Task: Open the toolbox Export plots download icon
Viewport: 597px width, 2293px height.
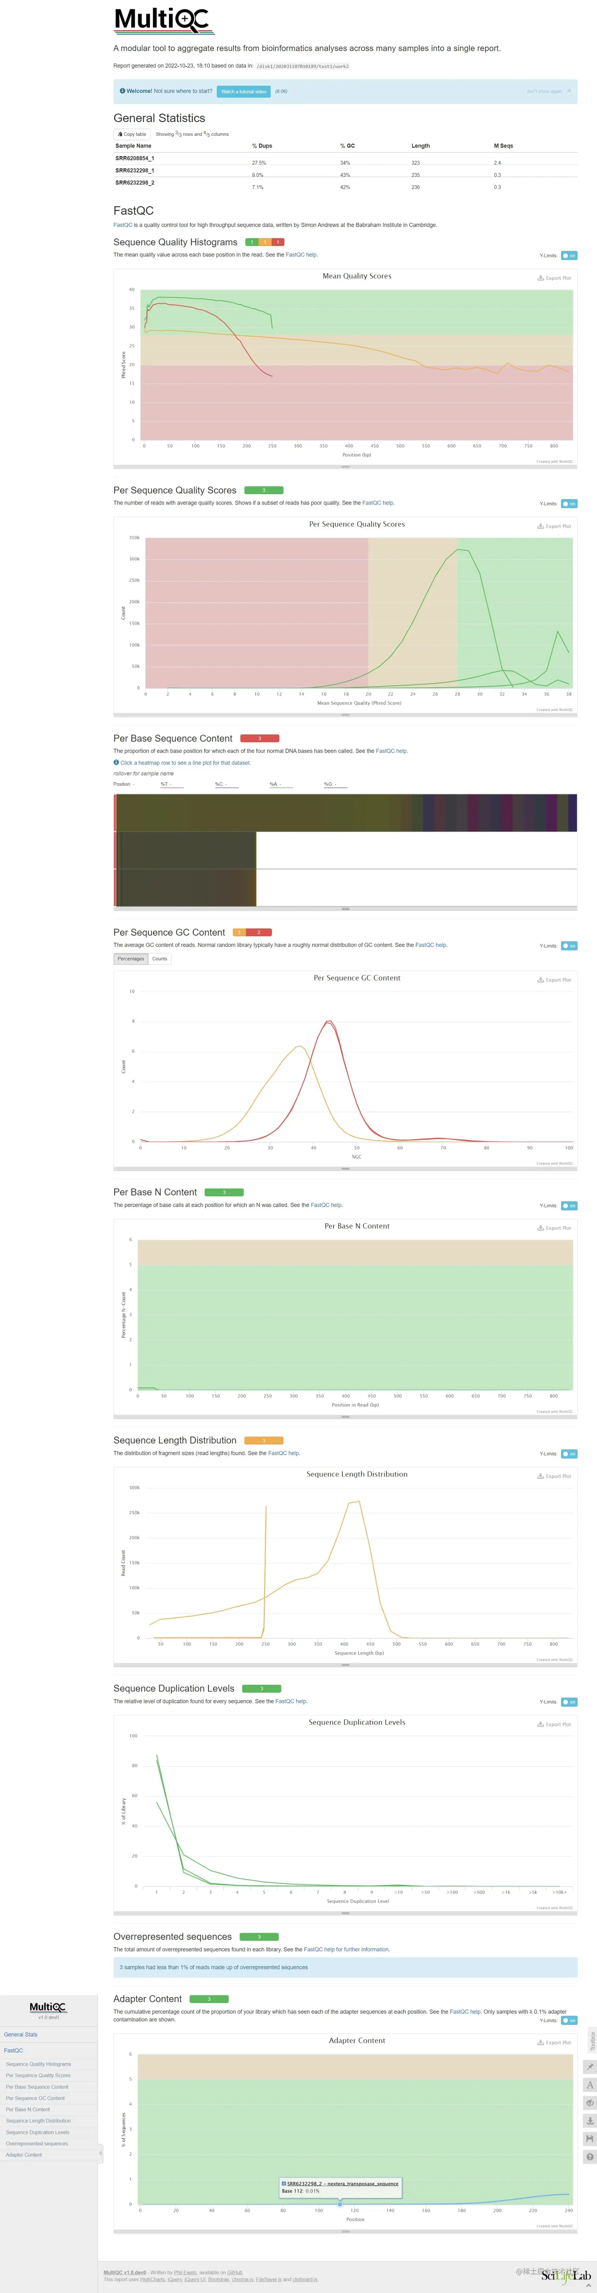Action: [x=589, y=2120]
